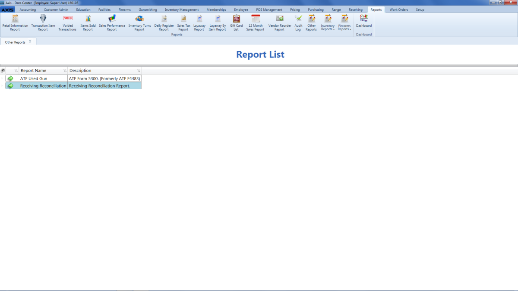Switch to the Purchasing ribbon tab
The image size is (518, 291).
coord(316,9)
